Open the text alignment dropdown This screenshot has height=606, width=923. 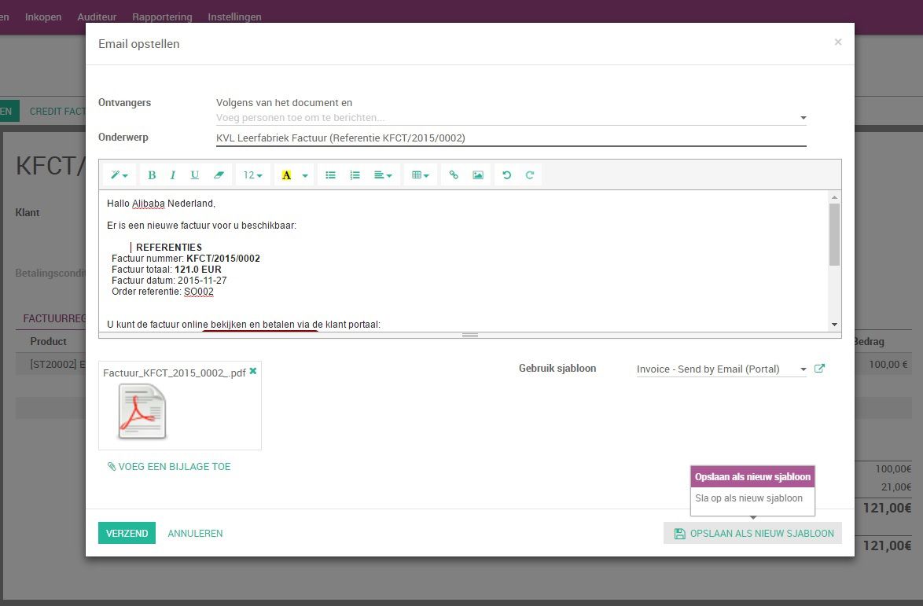coord(383,174)
